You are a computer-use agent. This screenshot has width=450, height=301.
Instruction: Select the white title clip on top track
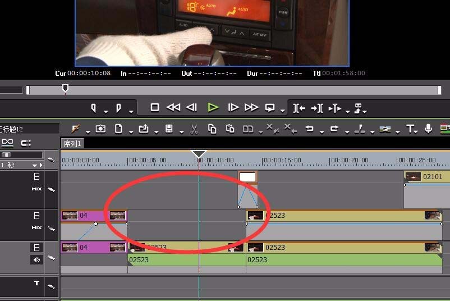click(247, 177)
